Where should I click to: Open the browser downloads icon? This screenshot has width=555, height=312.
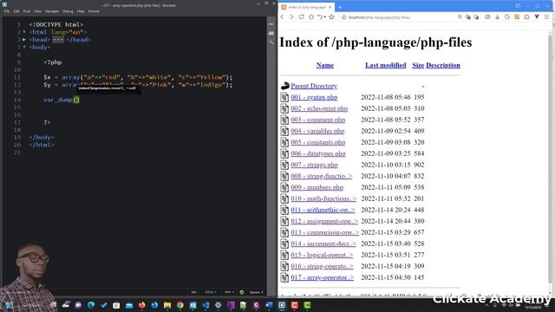497,17
